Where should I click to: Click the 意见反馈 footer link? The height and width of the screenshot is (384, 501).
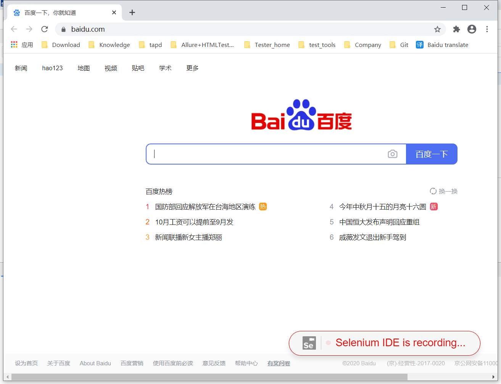point(214,363)
